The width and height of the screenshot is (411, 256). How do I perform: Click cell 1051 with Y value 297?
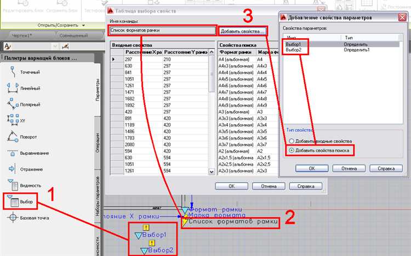point(143,79)
